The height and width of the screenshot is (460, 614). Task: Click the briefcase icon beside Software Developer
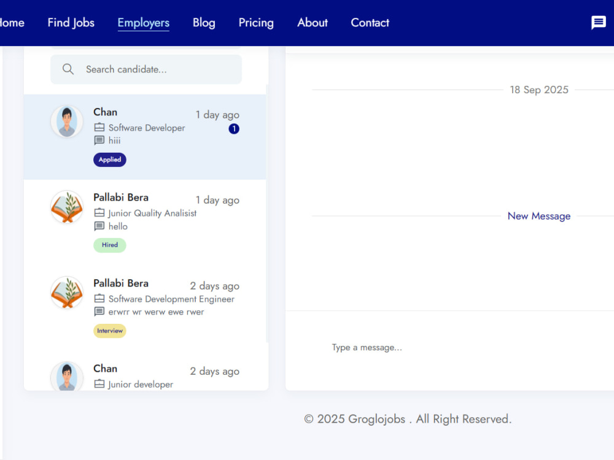[99, 128]
